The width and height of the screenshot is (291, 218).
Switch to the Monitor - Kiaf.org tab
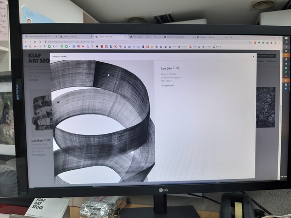tap(211, 37)
